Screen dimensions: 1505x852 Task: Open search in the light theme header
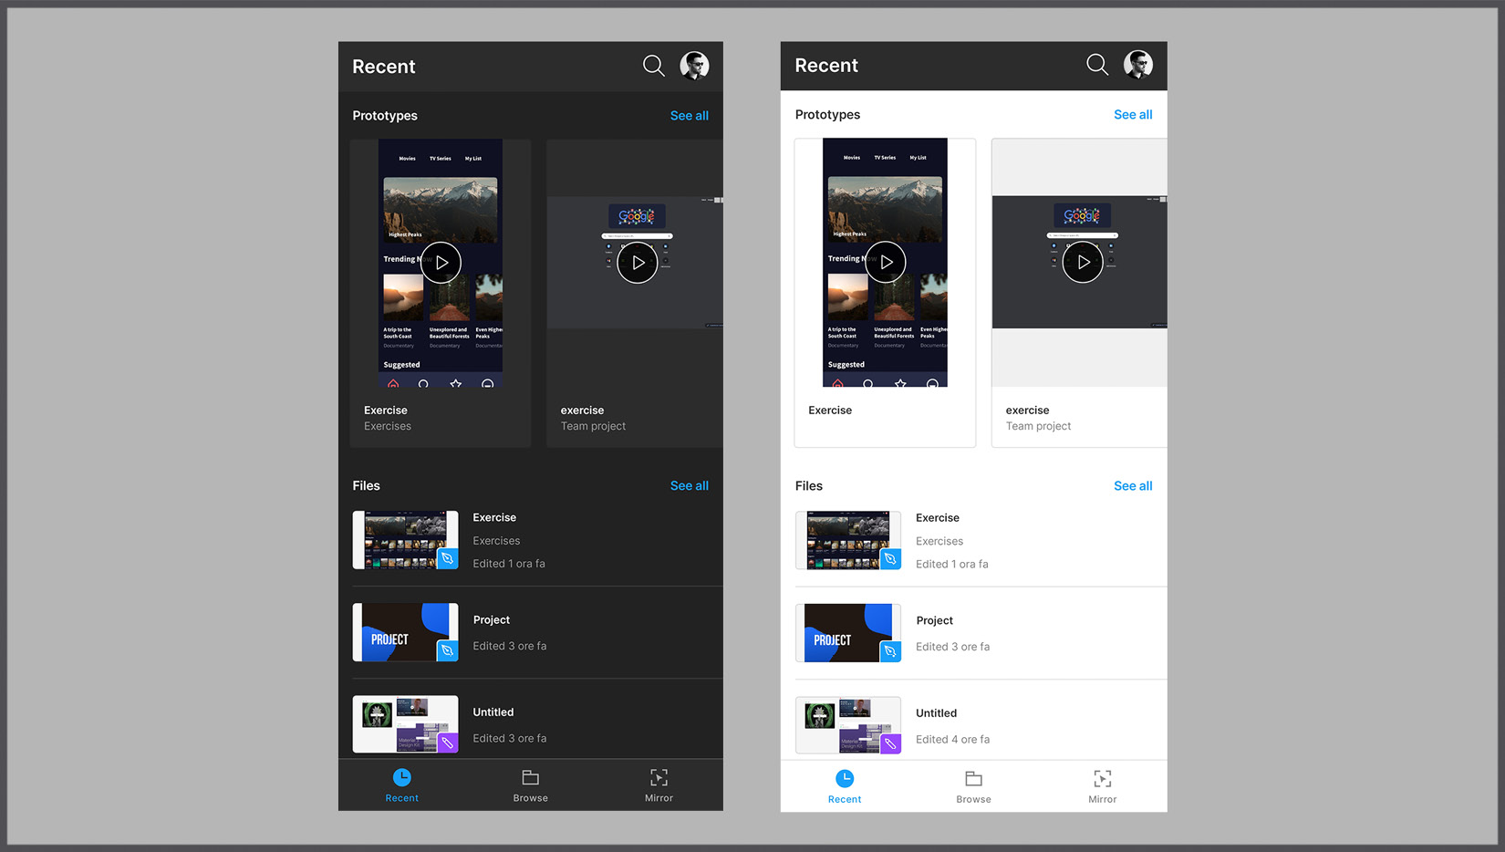pyautogui.click(x=1096, y=65)
